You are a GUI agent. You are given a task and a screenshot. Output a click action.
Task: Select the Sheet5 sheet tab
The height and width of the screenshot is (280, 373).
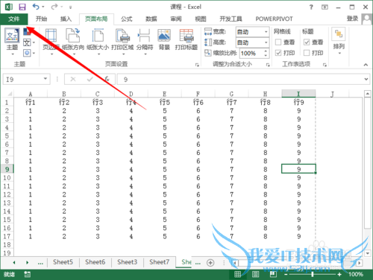pyautogui.click(x=63, y=262)
